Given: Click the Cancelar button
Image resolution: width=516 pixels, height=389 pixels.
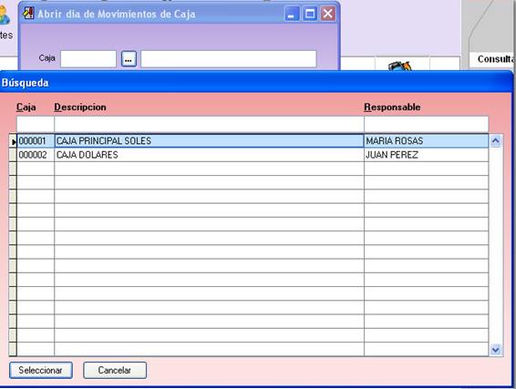Looking at the screenshot, I should pos(115,370).
